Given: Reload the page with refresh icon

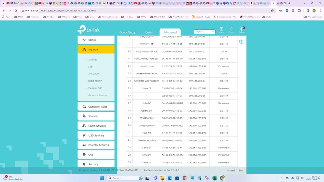Looking at the screenshot, I should coord(16,11).
